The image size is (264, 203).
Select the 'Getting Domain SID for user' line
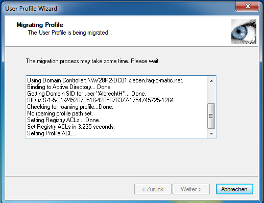pos(86,94)
